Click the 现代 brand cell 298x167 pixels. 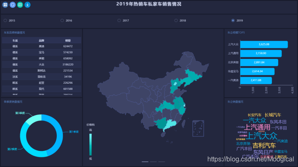(x=41, y=89)
